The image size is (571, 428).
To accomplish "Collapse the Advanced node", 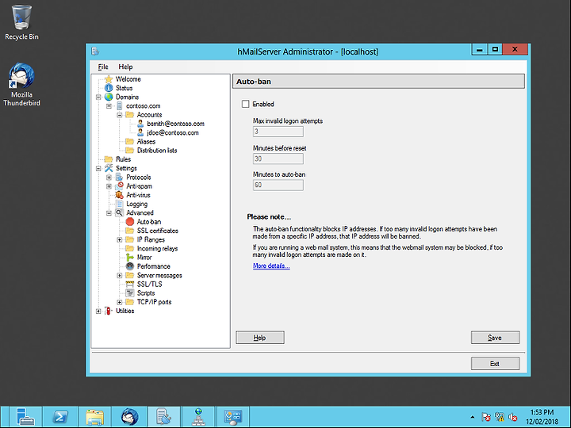I will (x=109, y=213).
